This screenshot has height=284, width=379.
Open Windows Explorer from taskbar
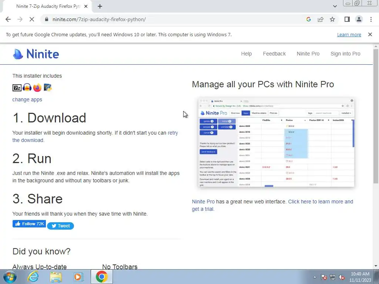pos(56,277)
